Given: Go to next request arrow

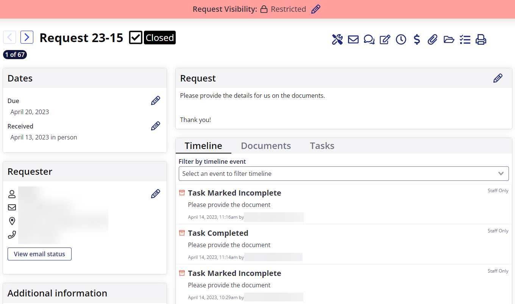Looking at the screenshot, I should 27,37.
